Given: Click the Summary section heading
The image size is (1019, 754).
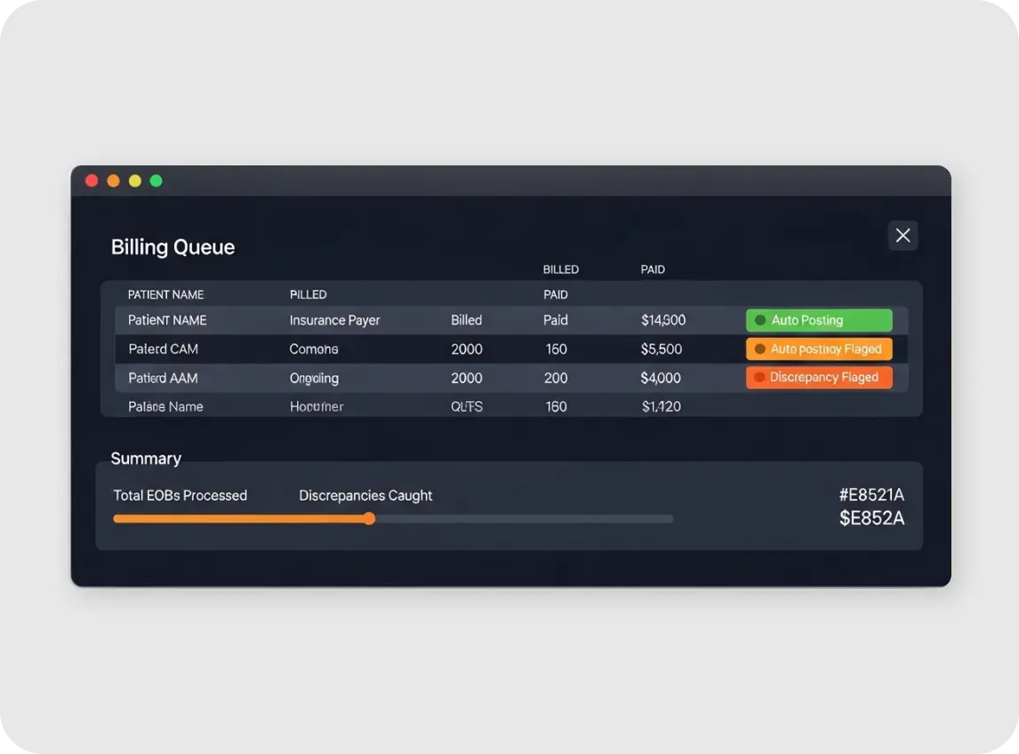Looking at the screenshot, I should pyautogui.click(x=146, y=458).
